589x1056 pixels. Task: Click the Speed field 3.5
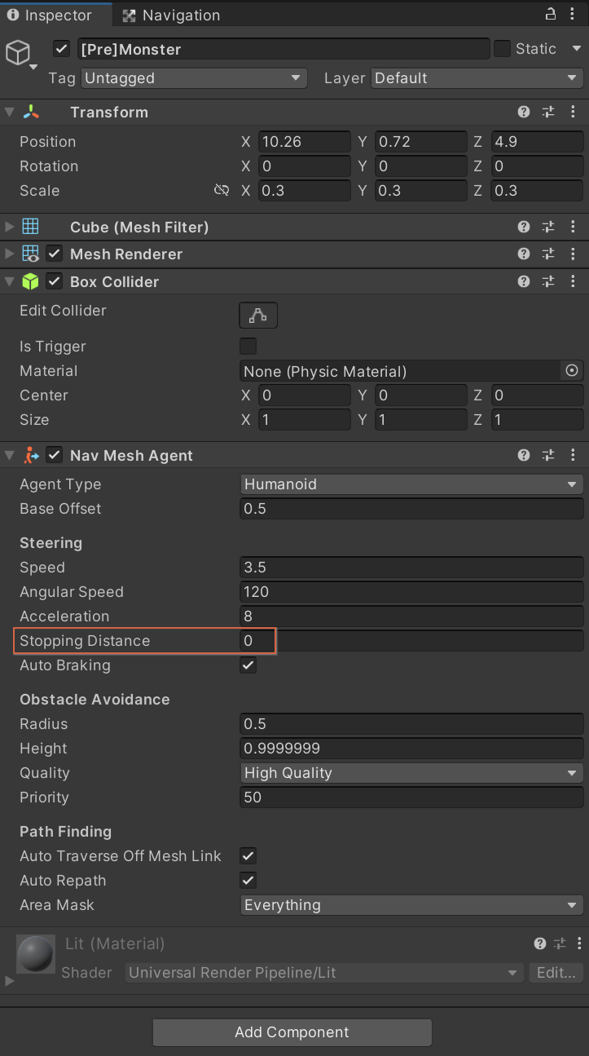pyautogui.click(x=412, y=568)
